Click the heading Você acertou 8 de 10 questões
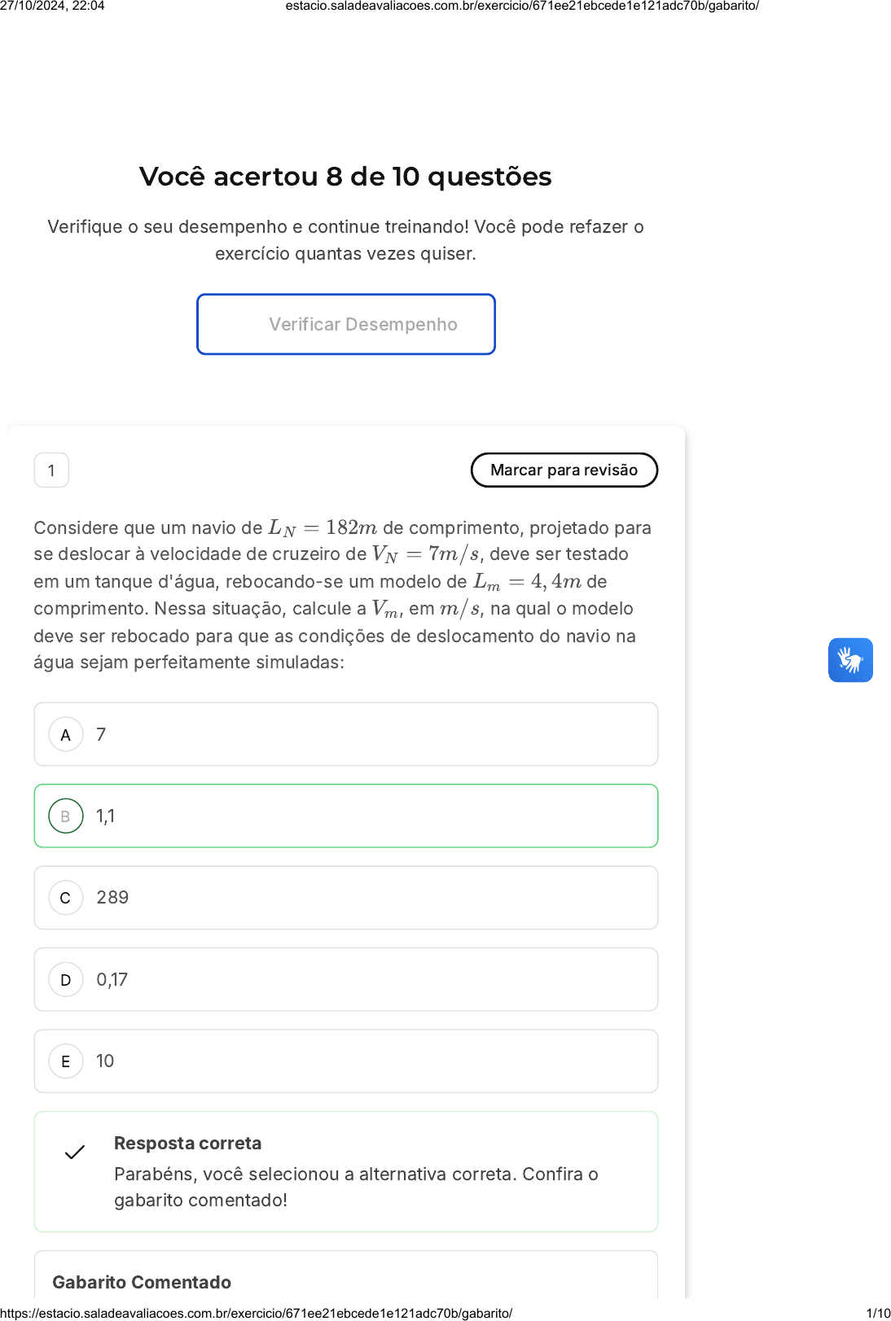Viewport: 891px width, 1321px height. click(x=345, y=177)
